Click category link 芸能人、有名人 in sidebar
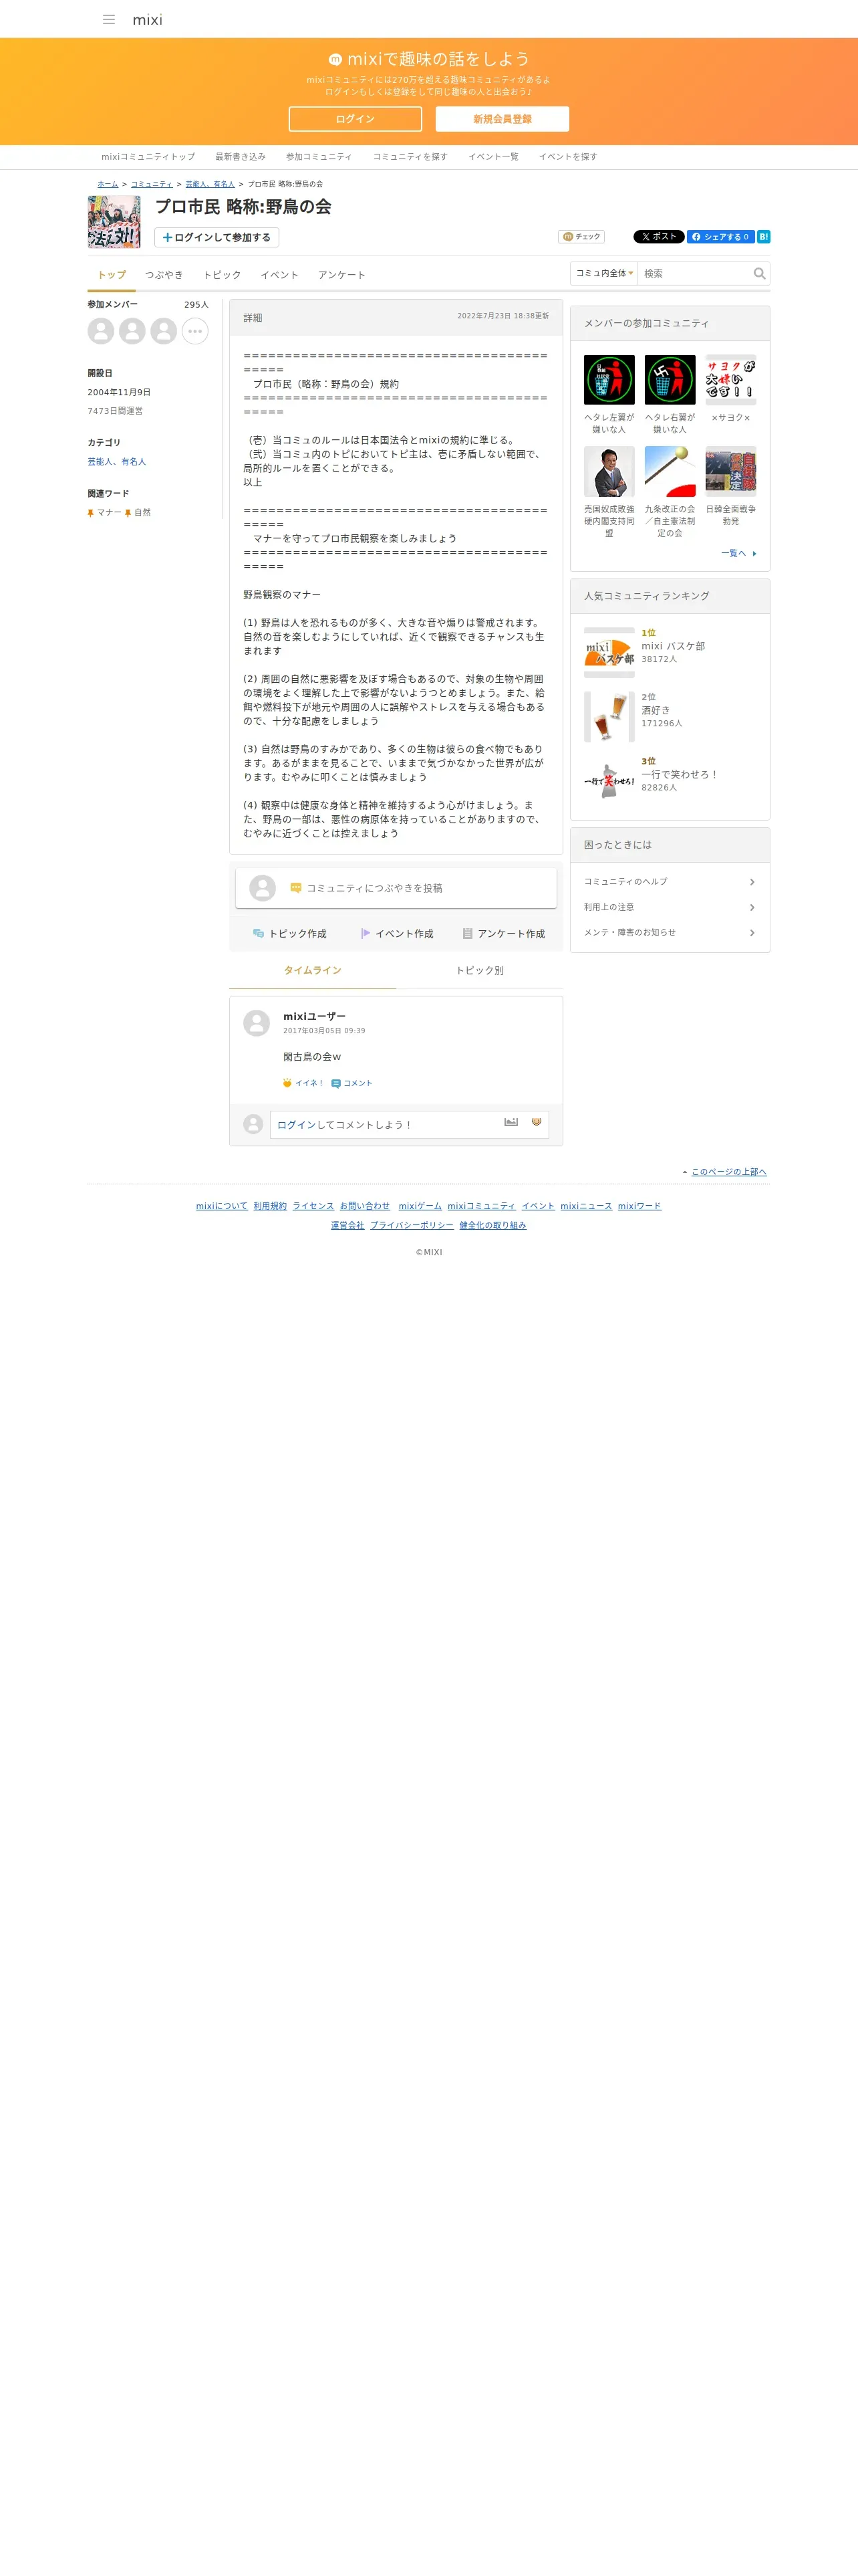This screenshot has width=858, height=2576. coord(117,462)
